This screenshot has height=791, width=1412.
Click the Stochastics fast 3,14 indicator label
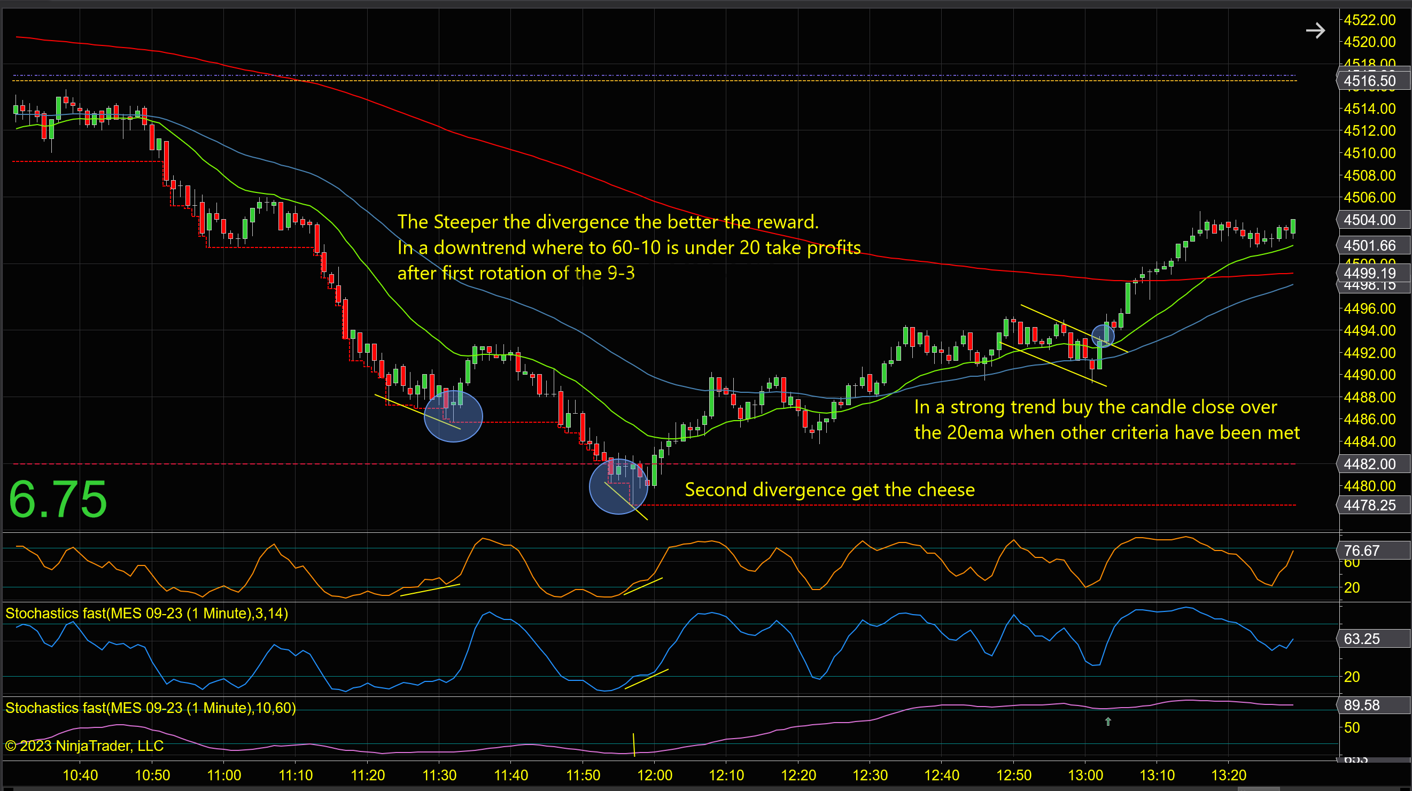[x=147, y=614]
